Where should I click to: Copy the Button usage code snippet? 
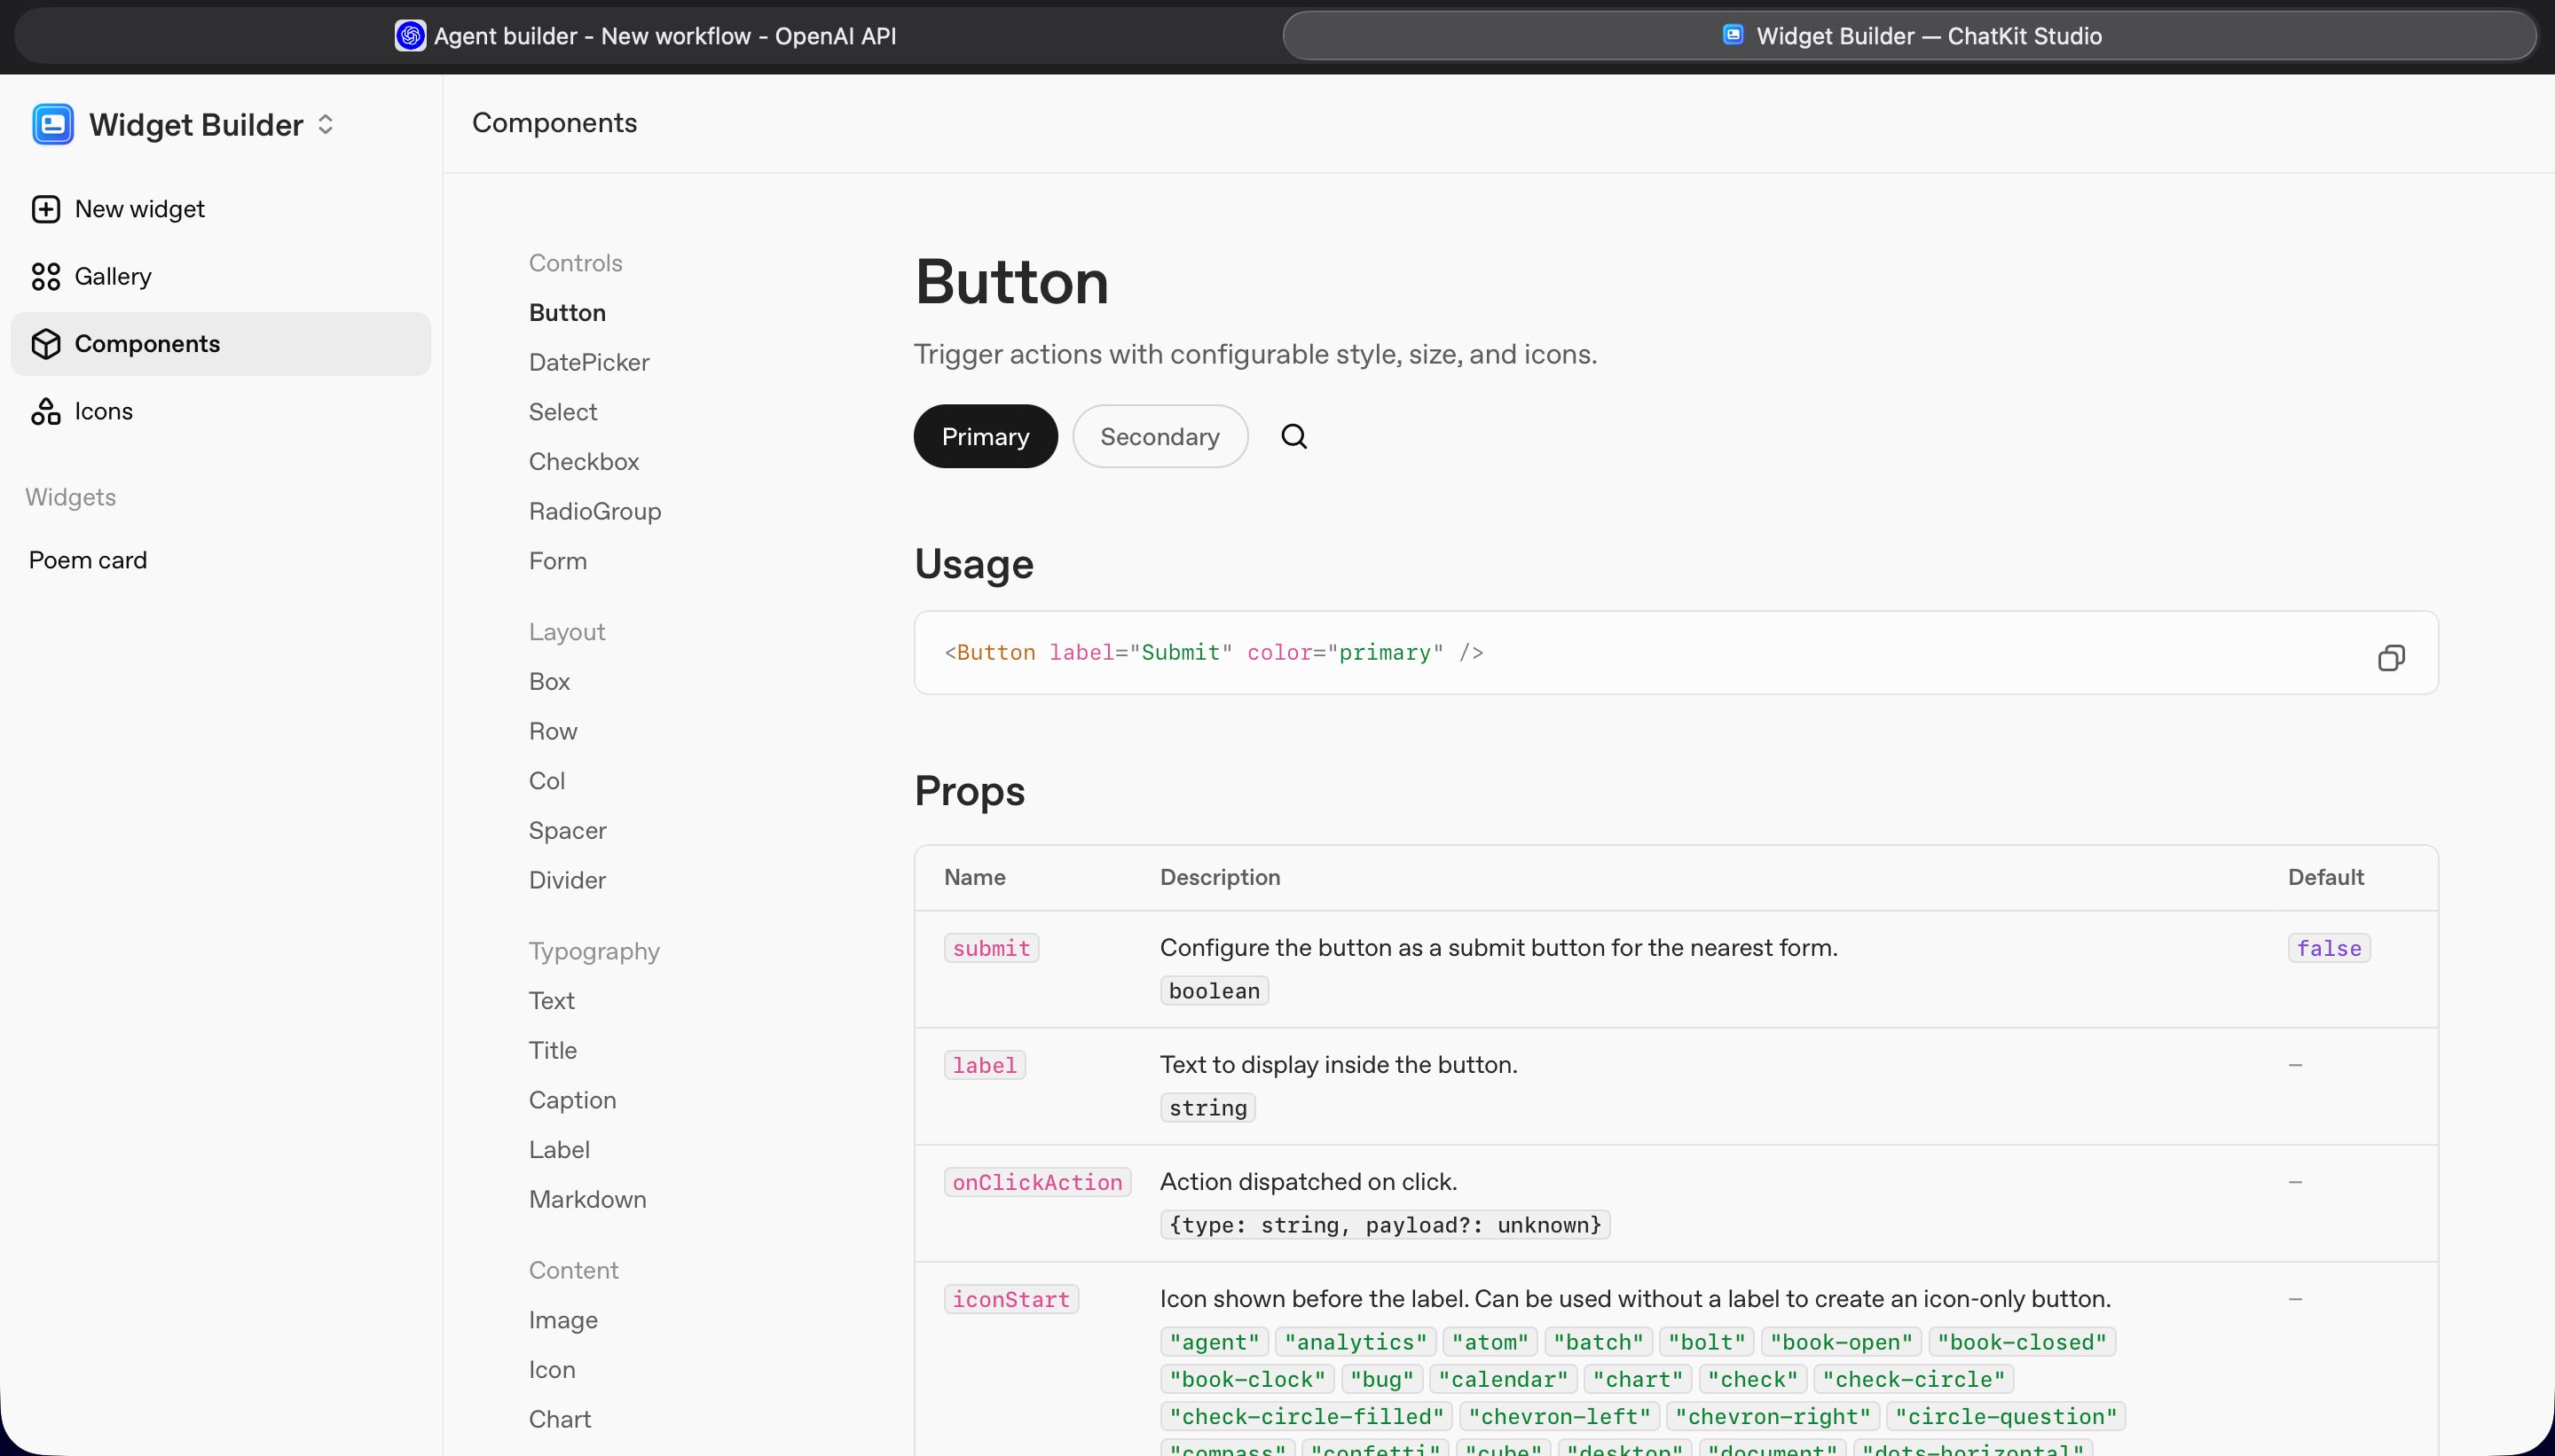(2390, 657)
